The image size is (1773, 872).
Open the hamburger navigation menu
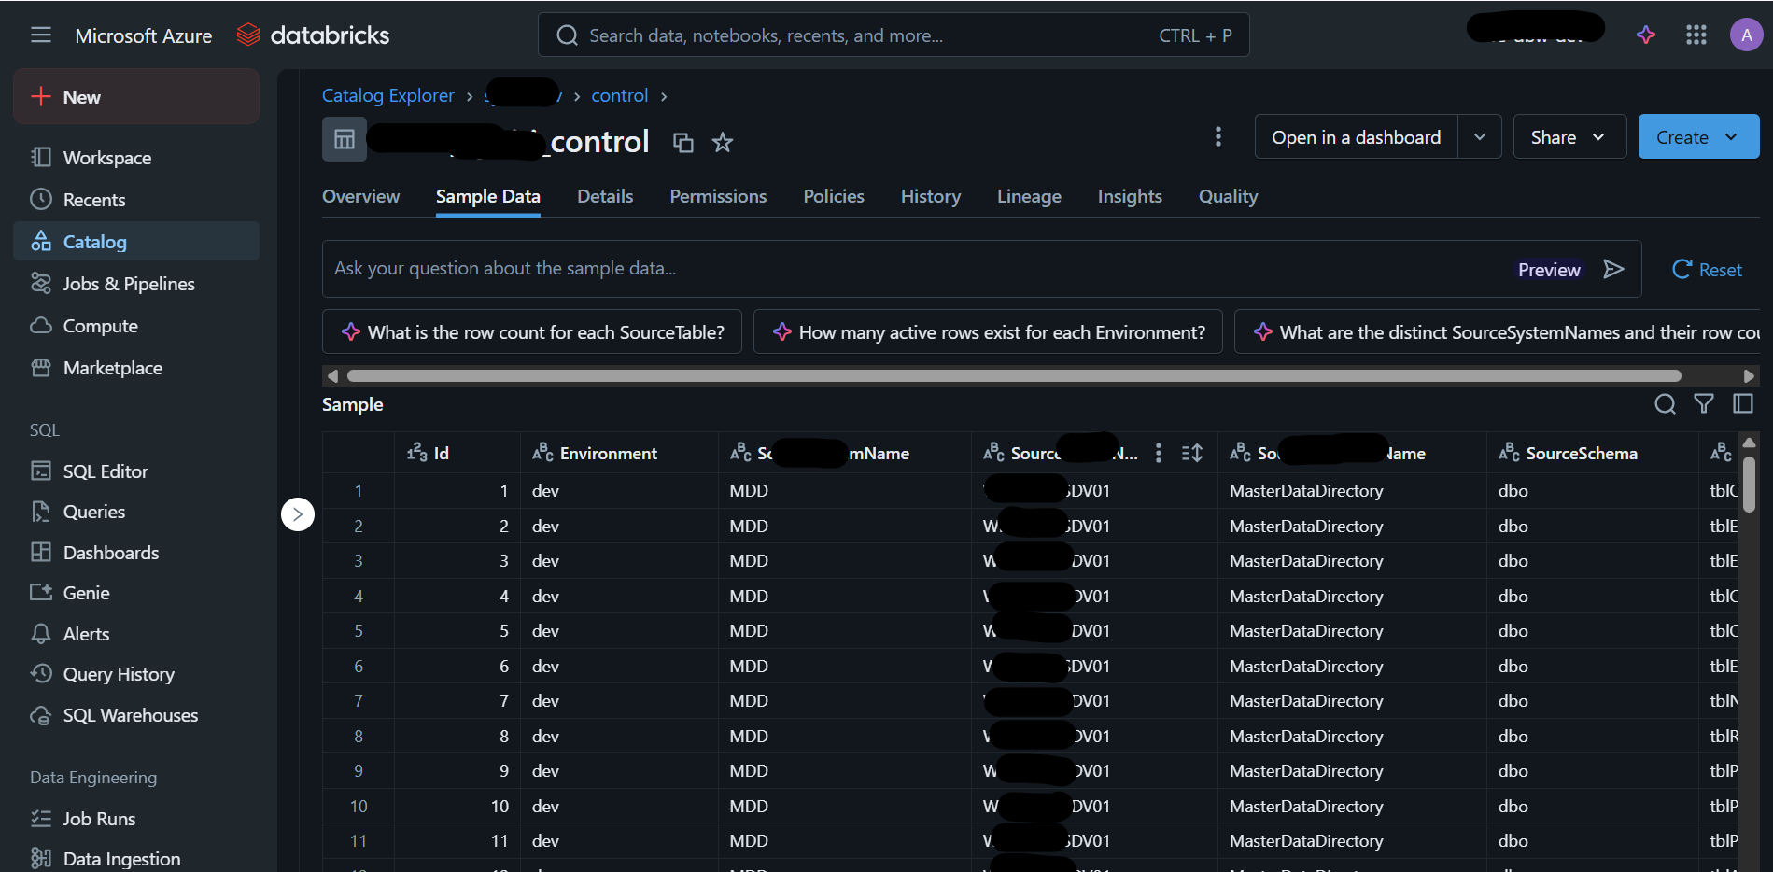tap(41, 35)
